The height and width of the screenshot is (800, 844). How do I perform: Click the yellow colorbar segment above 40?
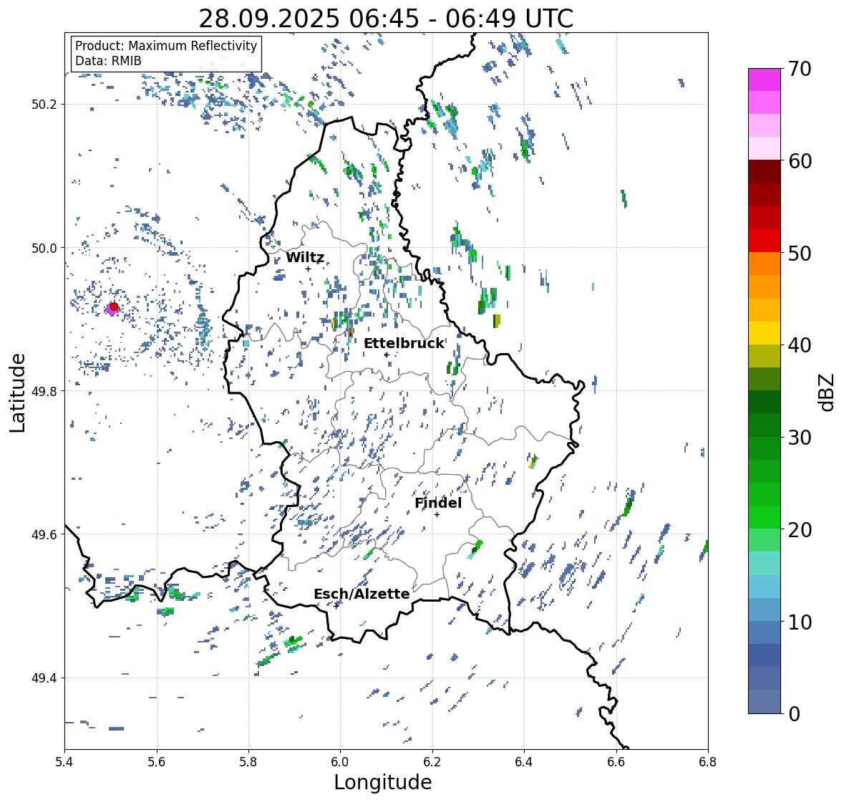pos(765,333)
